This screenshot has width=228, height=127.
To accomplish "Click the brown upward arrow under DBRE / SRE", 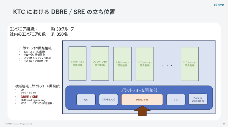I will (142, 111).
